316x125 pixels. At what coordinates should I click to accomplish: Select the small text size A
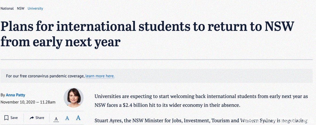56,118
